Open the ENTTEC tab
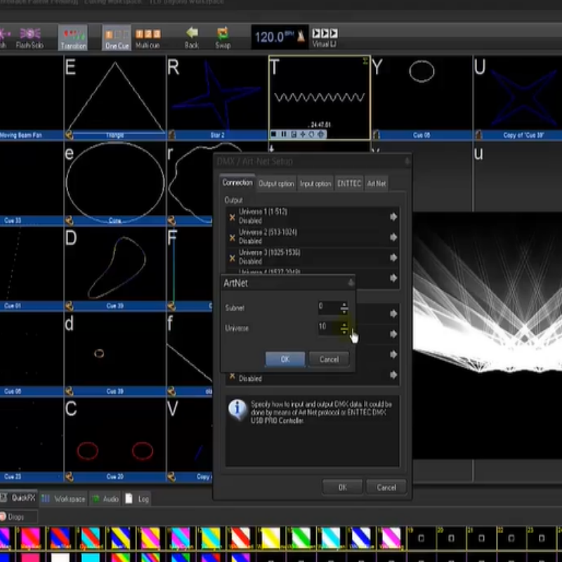 pos(349,183)
